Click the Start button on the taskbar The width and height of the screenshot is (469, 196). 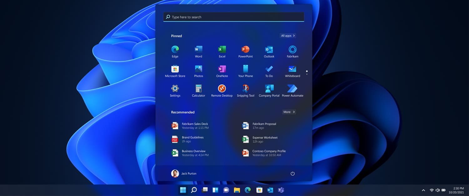coord(183,190)
